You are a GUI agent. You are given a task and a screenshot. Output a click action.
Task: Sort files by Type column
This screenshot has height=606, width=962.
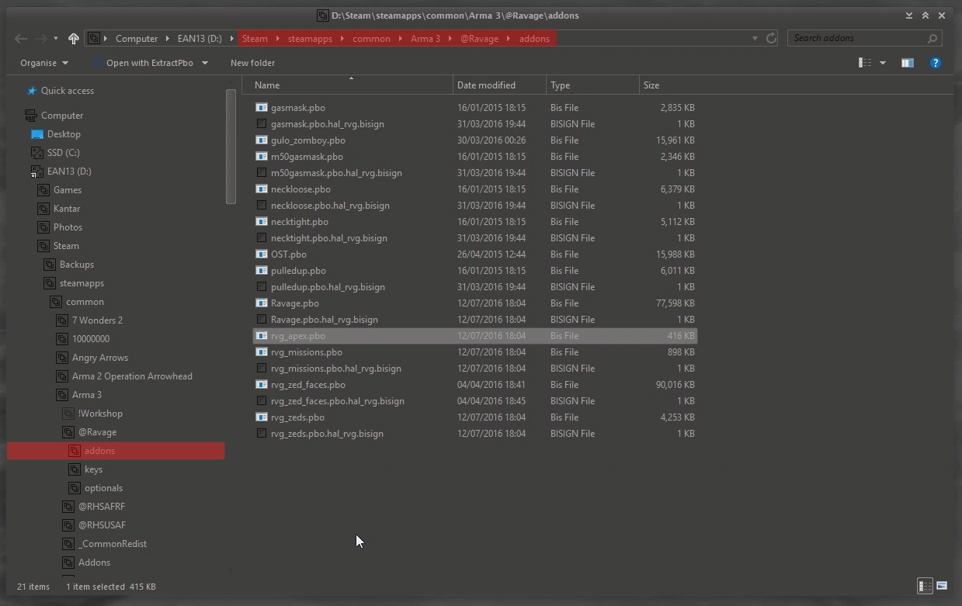pos(593,85)
